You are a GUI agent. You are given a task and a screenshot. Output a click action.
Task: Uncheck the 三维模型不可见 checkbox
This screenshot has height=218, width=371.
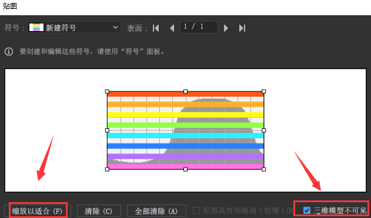coord(307,210)
